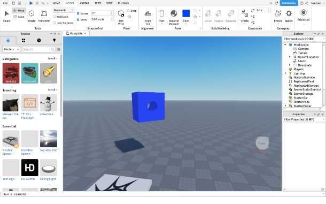Open the Geometric mode dropdown
326x204 pixels.
tap(64, 10)
